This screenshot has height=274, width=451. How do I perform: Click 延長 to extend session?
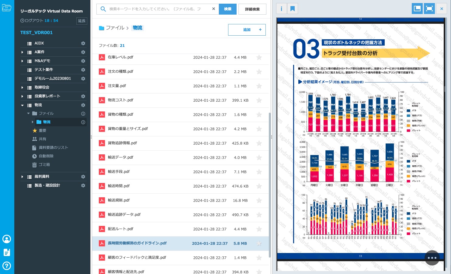point(82,21)
